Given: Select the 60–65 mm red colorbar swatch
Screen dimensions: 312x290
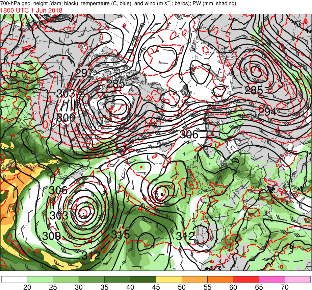Looking at the screenshot, I should coord(246,280).
